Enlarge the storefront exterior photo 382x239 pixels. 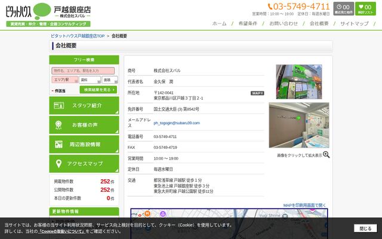click(x=299, y=82)
